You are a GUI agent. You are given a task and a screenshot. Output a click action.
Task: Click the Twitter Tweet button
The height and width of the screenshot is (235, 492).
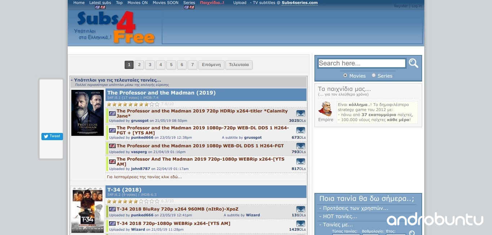click(52, 136)
